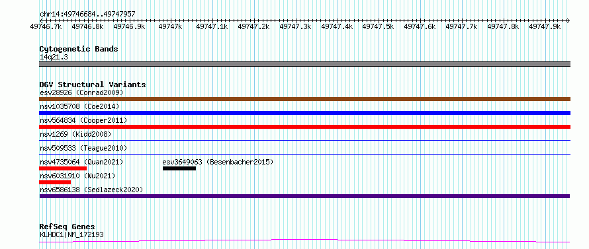Click the esv3649063 (Besenbacher2015) label
This screenshot has width=589, height=249.
point(218,162)
